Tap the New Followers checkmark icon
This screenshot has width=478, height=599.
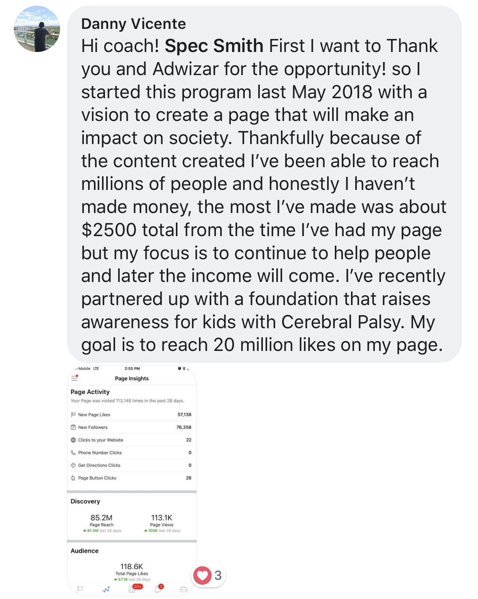tap(73, 428)
